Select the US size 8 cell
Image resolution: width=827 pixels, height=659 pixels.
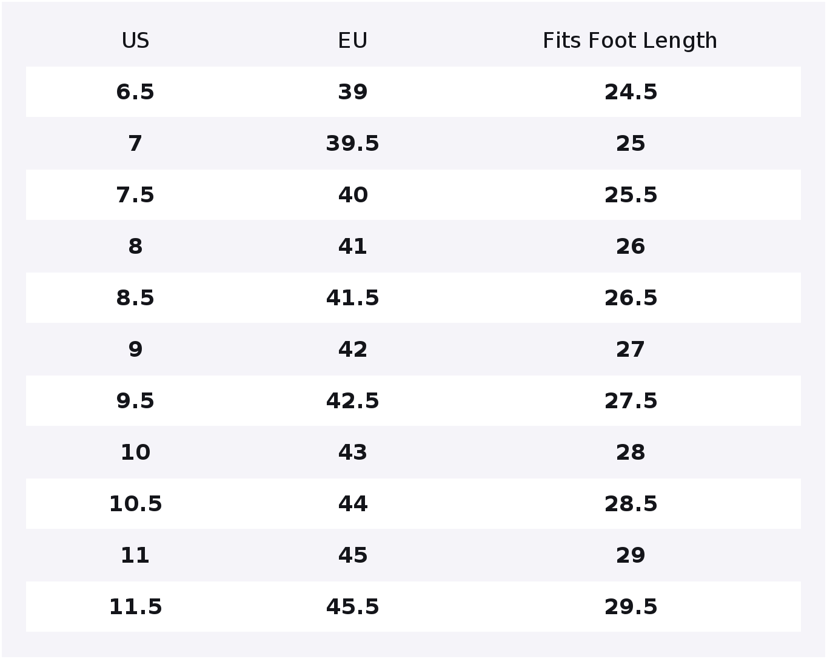135,247
